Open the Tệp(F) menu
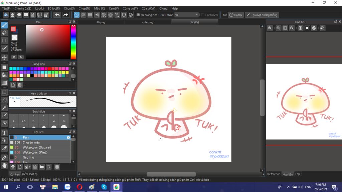 tap(6, 8)
